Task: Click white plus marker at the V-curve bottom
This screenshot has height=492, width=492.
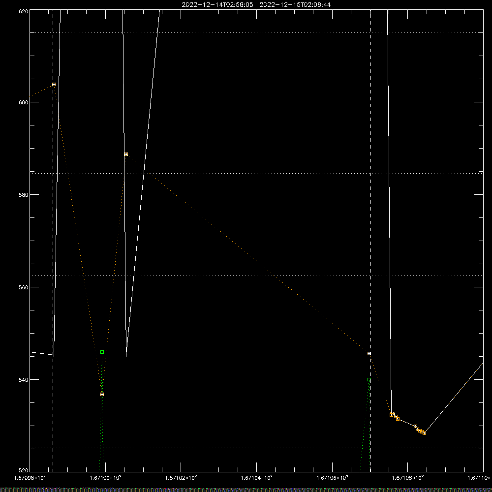Action: pyautogui.click(x=126, y=355)
